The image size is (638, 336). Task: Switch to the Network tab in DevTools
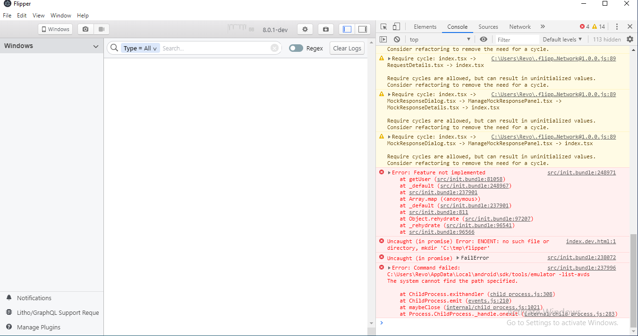coord(519,26)
